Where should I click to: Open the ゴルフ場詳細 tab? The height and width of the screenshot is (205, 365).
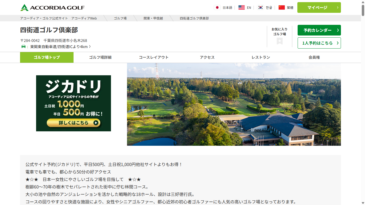tap(100, 57)
